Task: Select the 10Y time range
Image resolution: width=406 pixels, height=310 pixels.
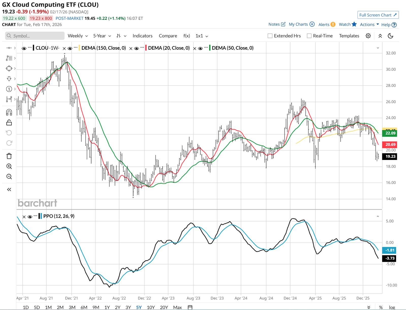Action: [x=151, y=307]
